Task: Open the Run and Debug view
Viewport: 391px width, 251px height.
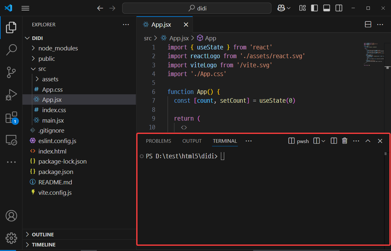Action: click(x=11, y=95)
